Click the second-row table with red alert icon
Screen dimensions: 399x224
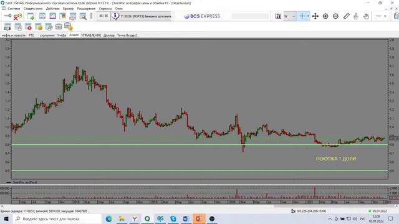pyautogui.click(x=28, y=26)
